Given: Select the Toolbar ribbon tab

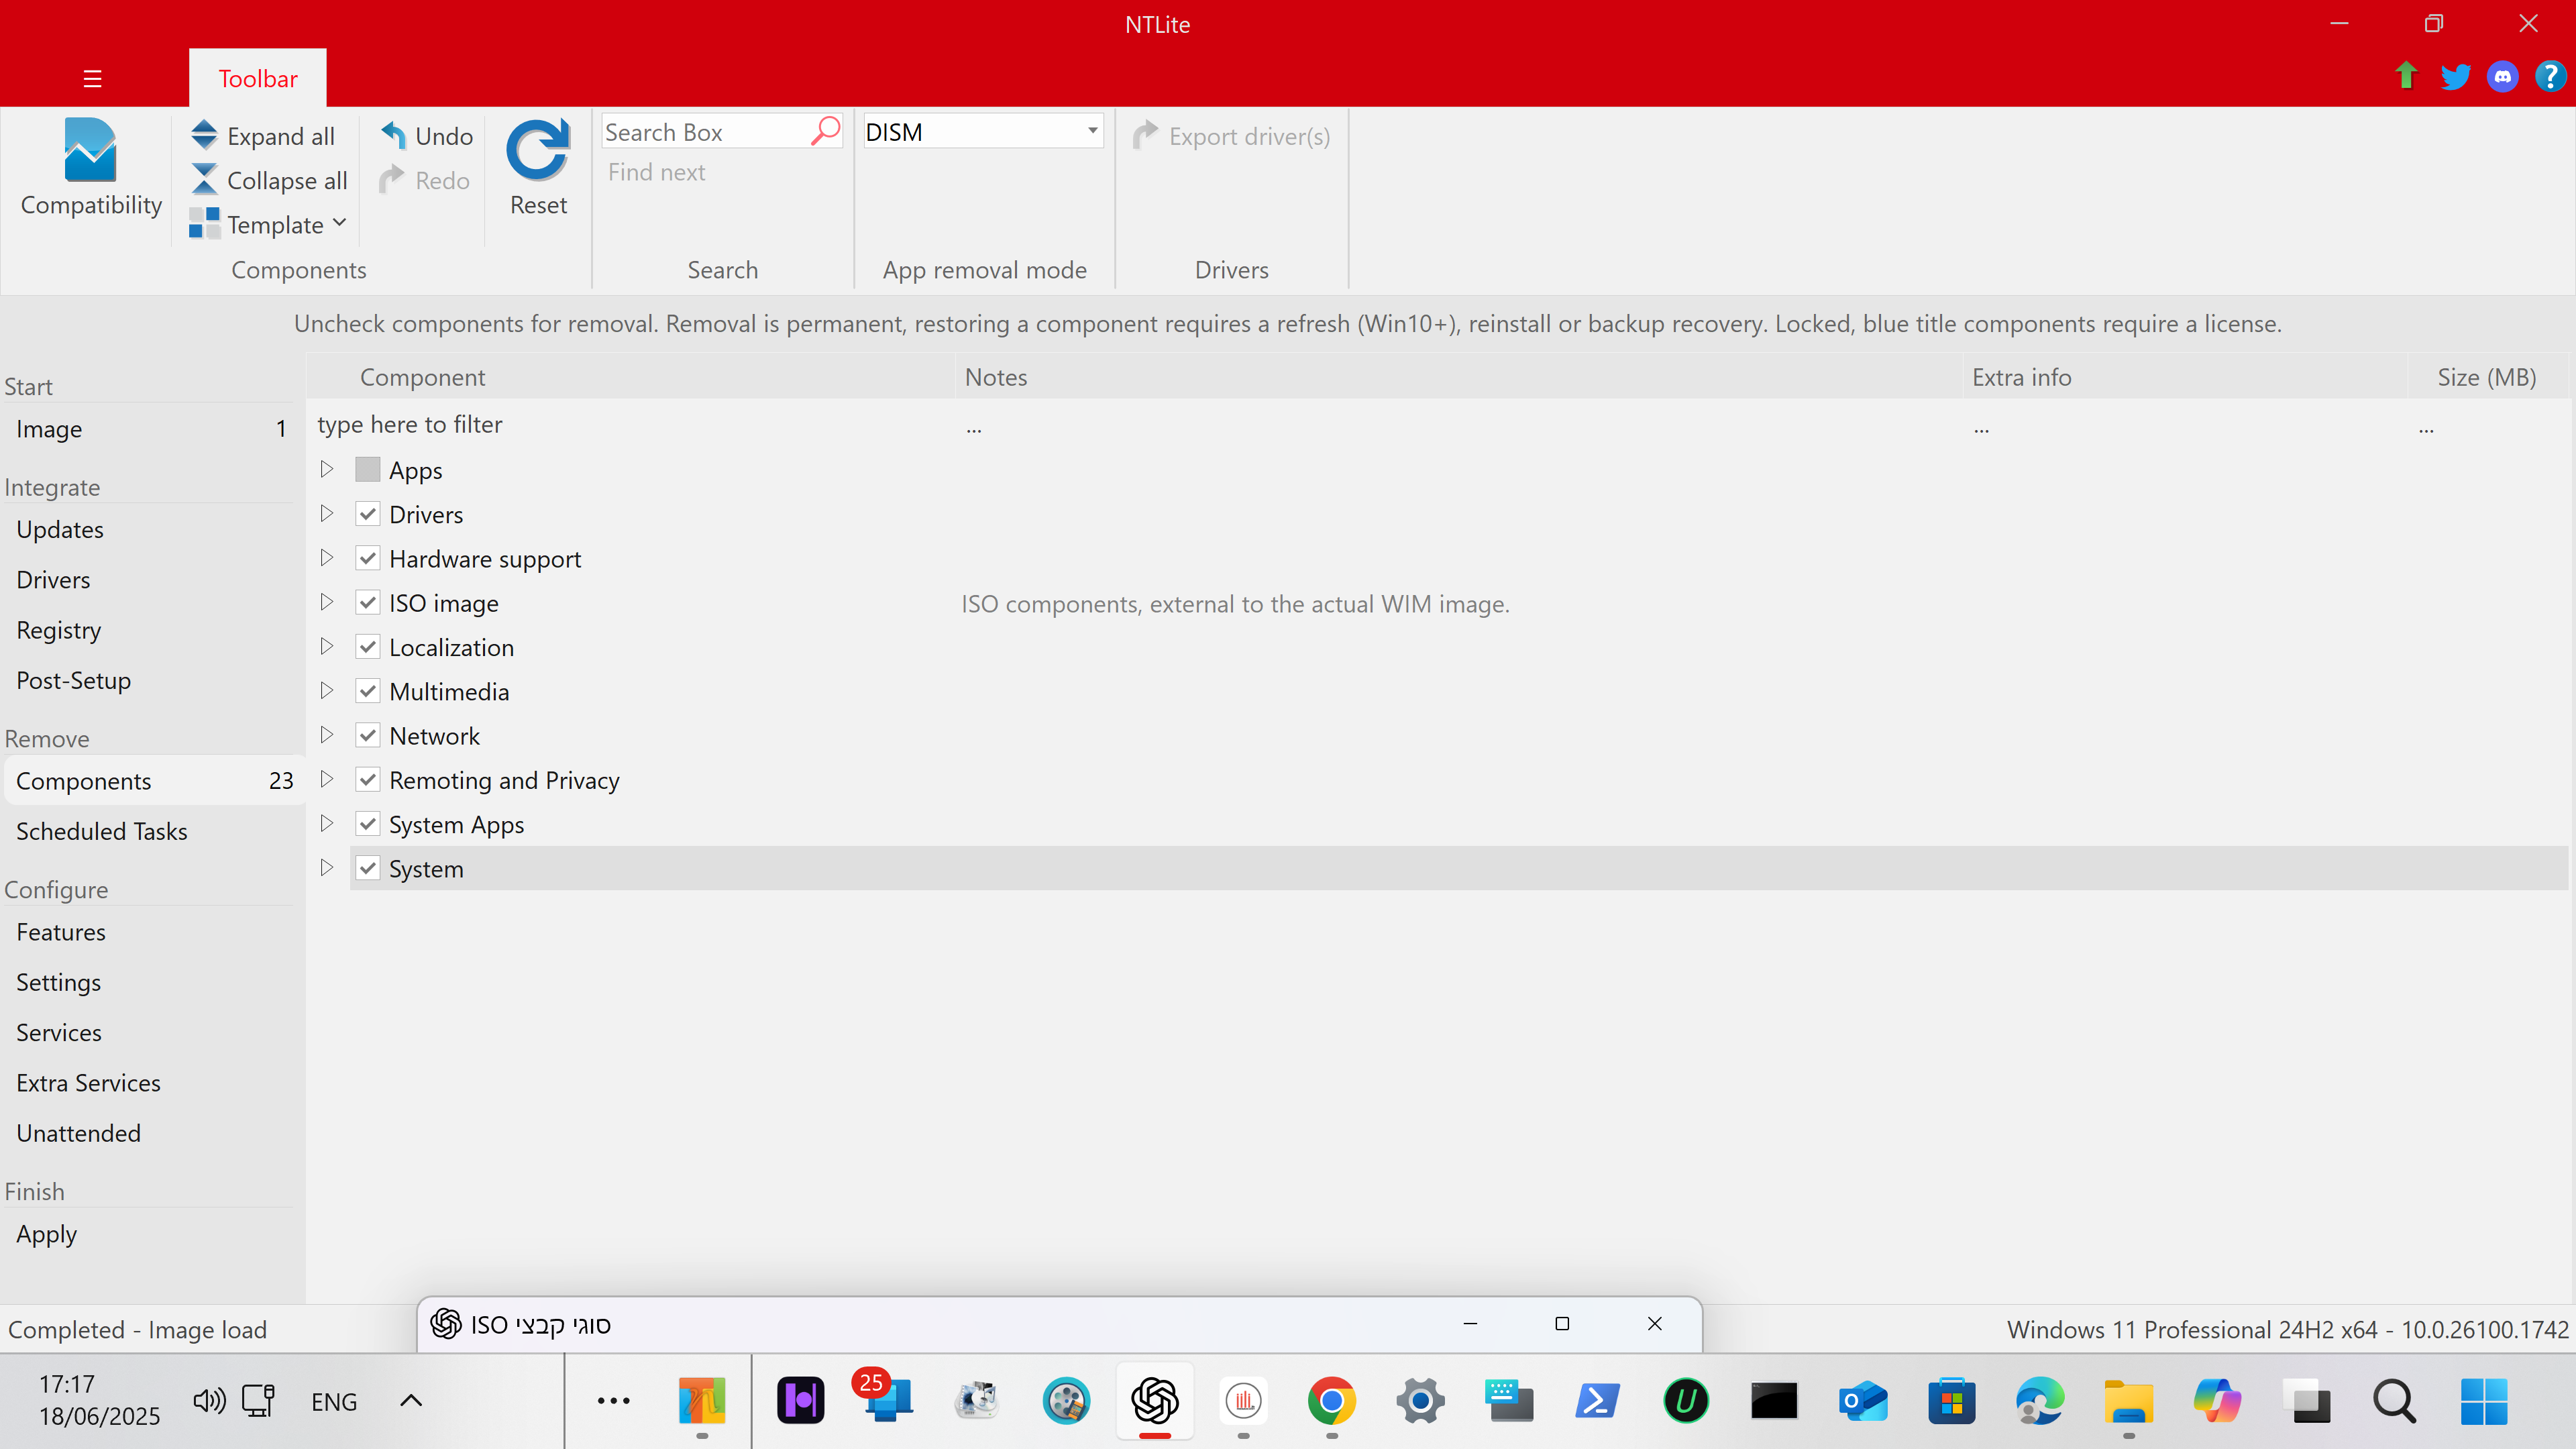Looking at the screenshot, I should [x=258, y=78].
